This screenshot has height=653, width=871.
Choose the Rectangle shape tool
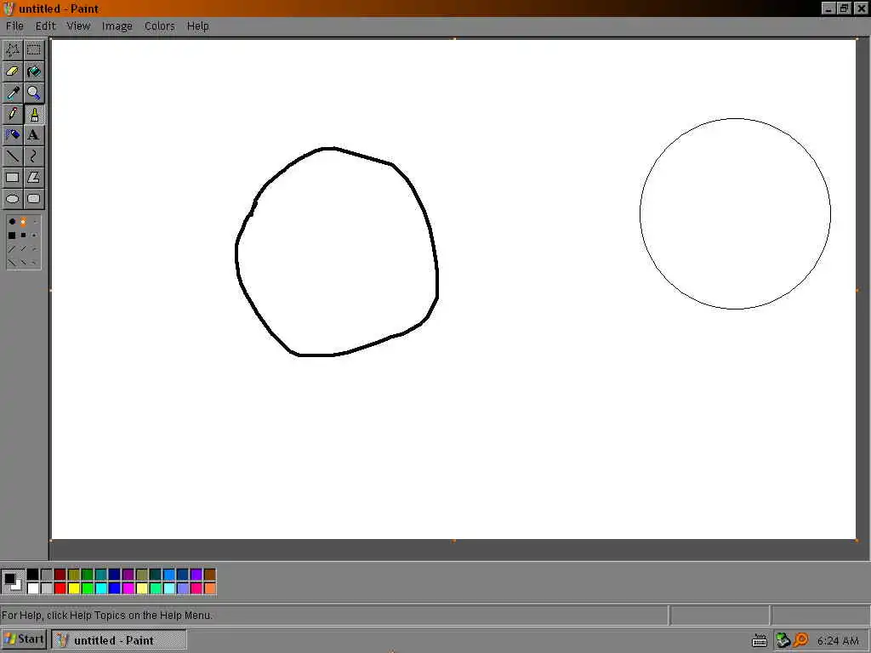(x=13, y=178)
